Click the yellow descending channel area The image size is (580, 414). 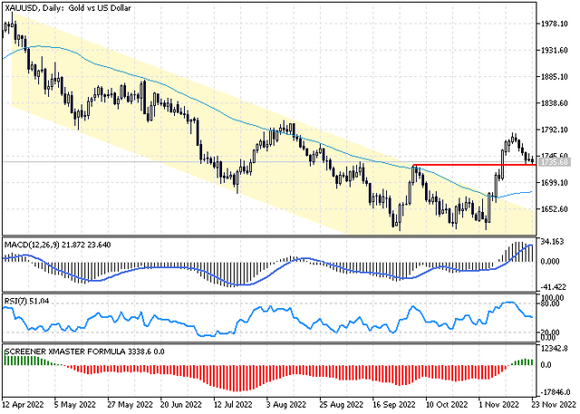259,178
